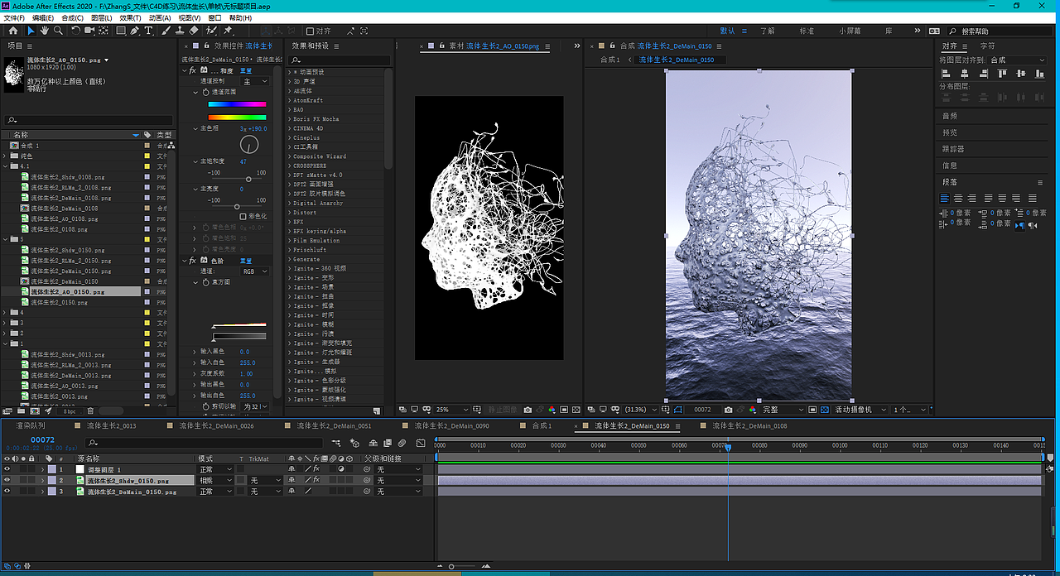The height and width of the screenshot is (576, 1060).
Task: Select the Type tool
Action: [x=149, y=31]
